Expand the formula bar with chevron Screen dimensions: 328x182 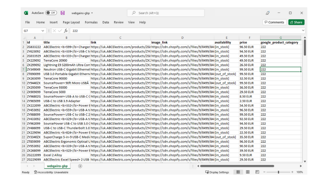[303, 31]
